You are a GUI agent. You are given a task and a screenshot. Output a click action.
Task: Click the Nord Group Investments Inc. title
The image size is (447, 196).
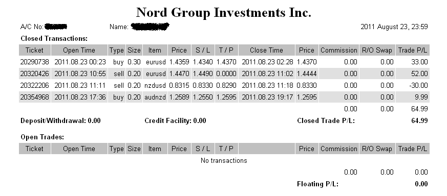[x=224, y=13]
